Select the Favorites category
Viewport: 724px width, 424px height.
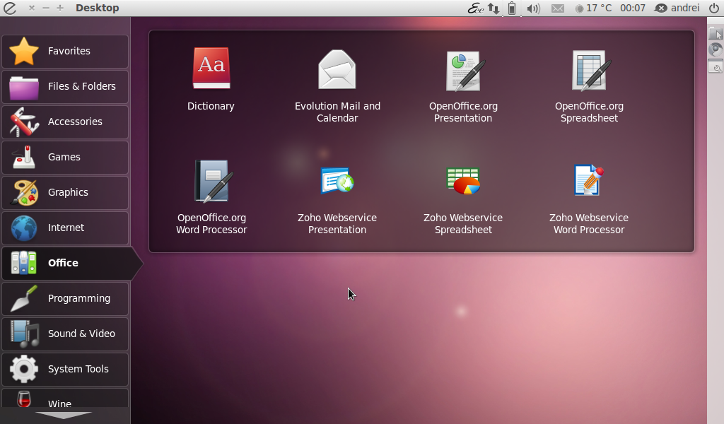[x=65, y=51]
